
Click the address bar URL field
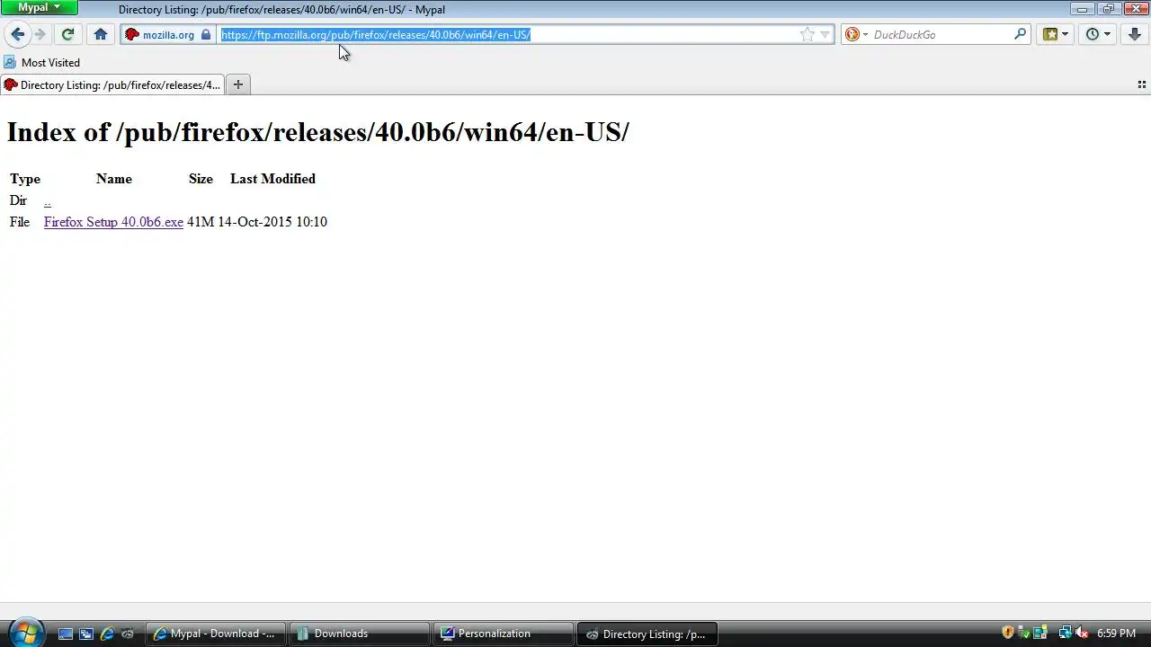click(508, 34)
